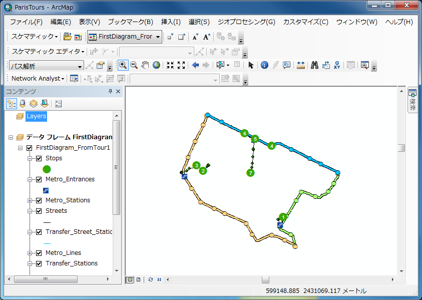Activate the Pan tool
Image resolution: width=422 pixels, height=300 pixels.
click(145, 65)
